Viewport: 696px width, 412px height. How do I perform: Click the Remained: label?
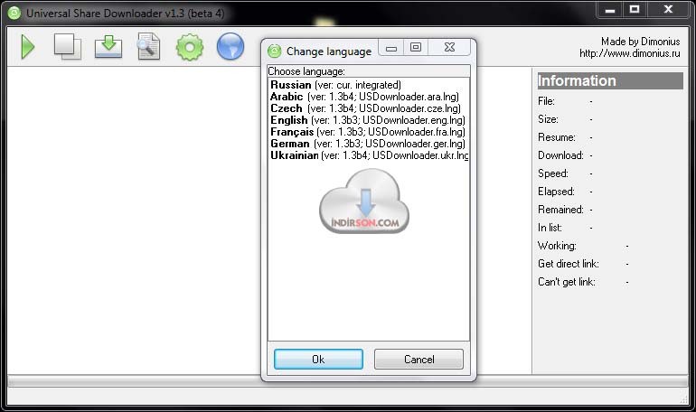[560, 210]
